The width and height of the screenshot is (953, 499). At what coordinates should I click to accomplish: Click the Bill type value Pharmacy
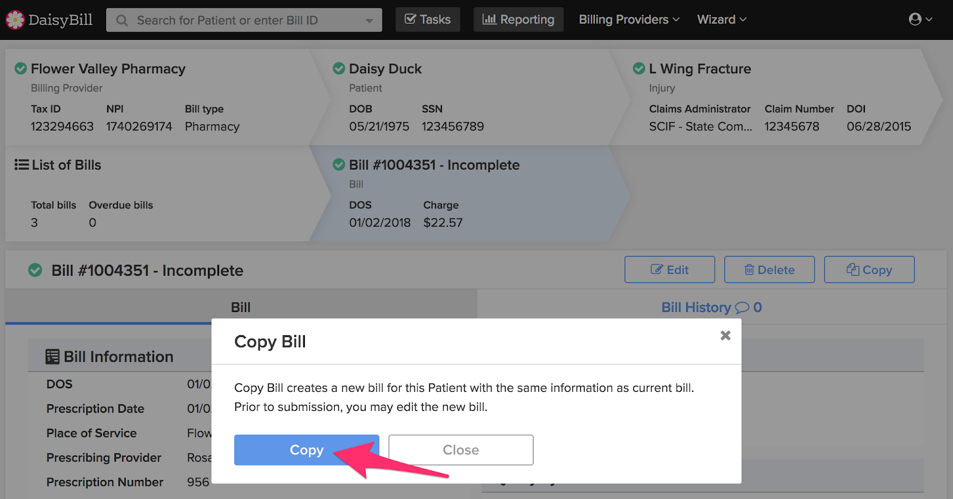point(212,126)
